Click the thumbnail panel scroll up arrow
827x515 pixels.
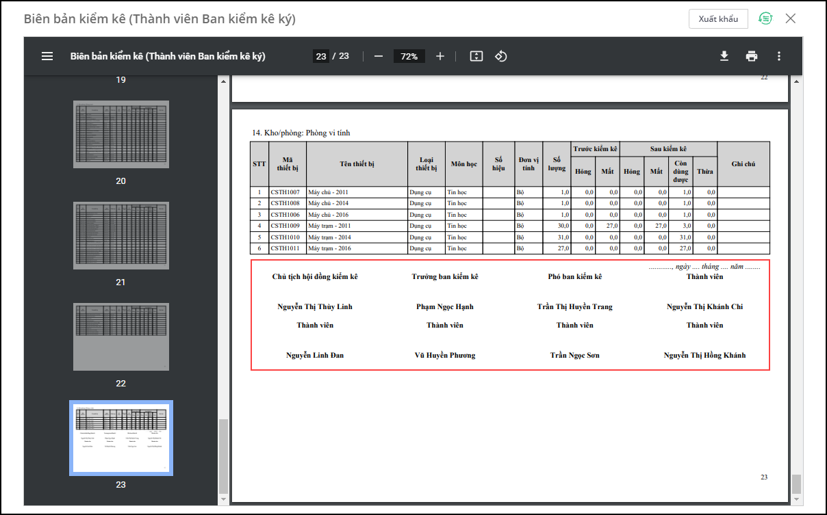coord(222,81)
